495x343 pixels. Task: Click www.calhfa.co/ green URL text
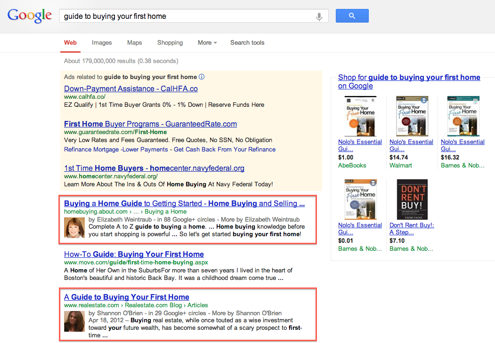tap(85, 97)
